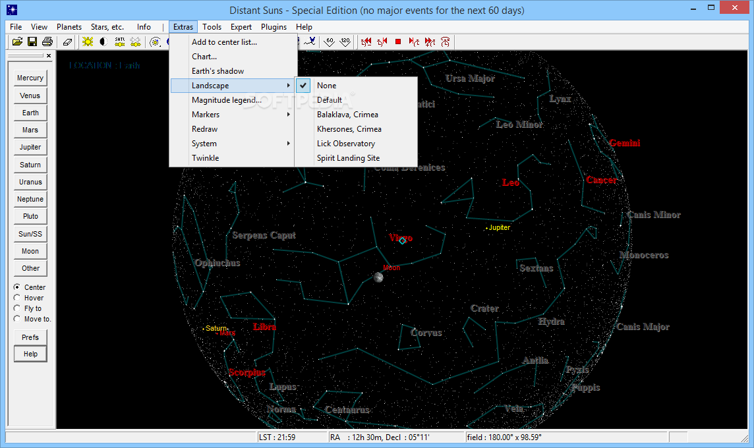754x448 pixels.
Task: Click the SATL satellites icon
Action: pyautogui.click(x=120, y=42)
